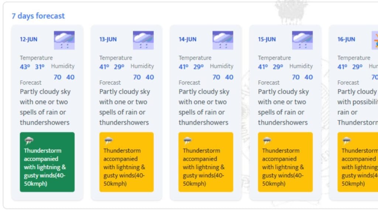
Task: Click the 12-JUN rainy cloud weather icon
Action: pyautogui.click(x=64, y=40)
